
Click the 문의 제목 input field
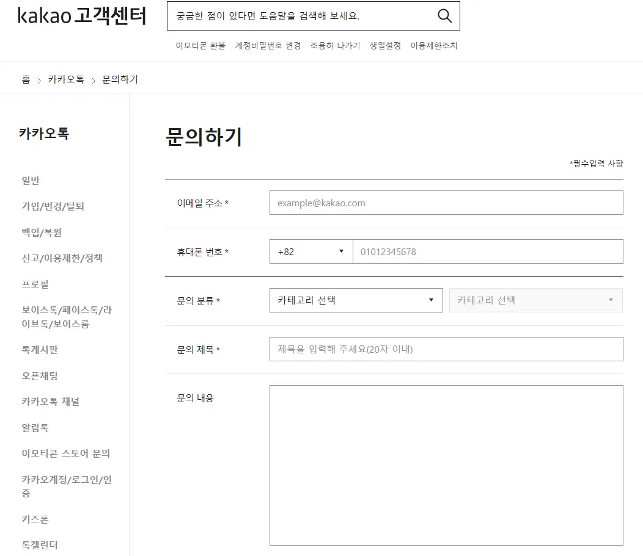pos(446,349)
